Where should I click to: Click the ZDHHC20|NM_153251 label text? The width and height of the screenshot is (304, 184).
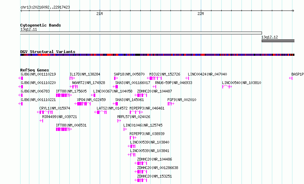[154, 176]
